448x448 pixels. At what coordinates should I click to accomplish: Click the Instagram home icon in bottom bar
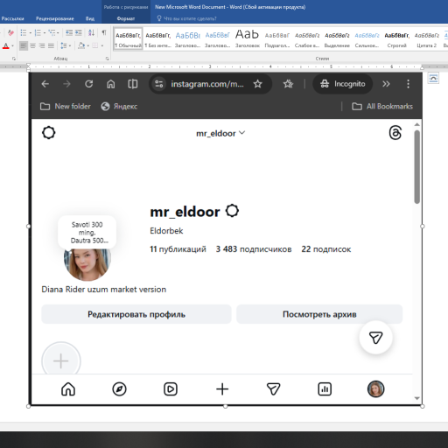68,388
